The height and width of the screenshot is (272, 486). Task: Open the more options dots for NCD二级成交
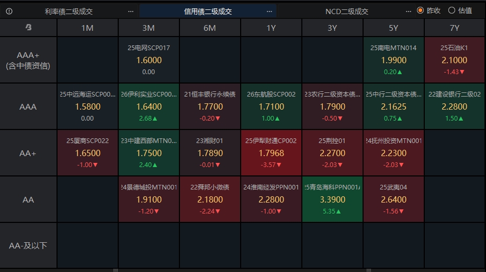(x=409, y=11)
